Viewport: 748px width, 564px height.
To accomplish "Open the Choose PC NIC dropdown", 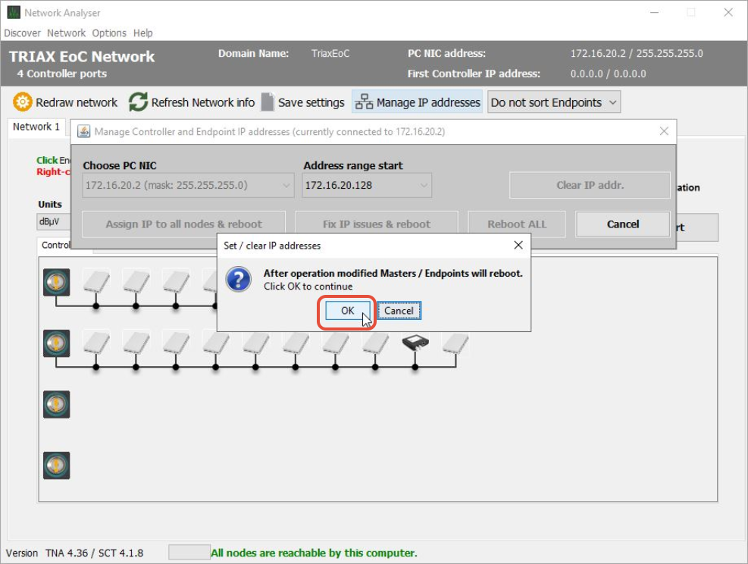I will [188, 185].
